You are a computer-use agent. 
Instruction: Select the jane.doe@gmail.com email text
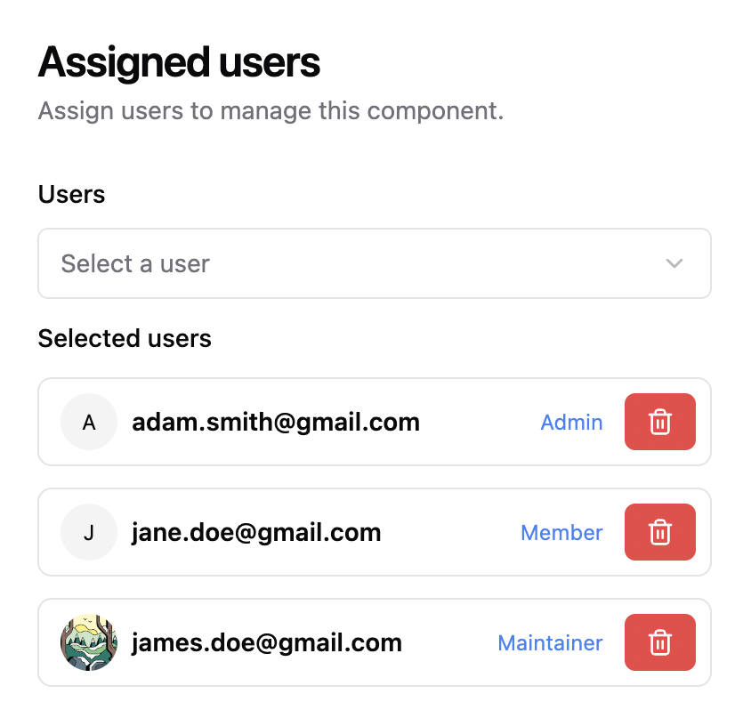256,533
